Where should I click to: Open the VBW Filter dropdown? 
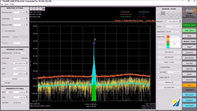pos(20,103)
